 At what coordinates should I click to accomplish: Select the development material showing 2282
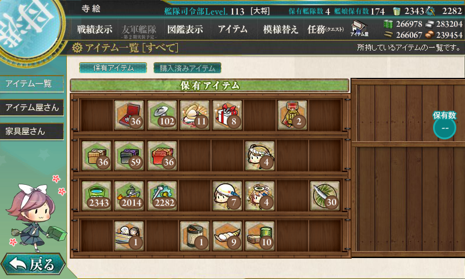pyautogui.click(x=162, y=196)
